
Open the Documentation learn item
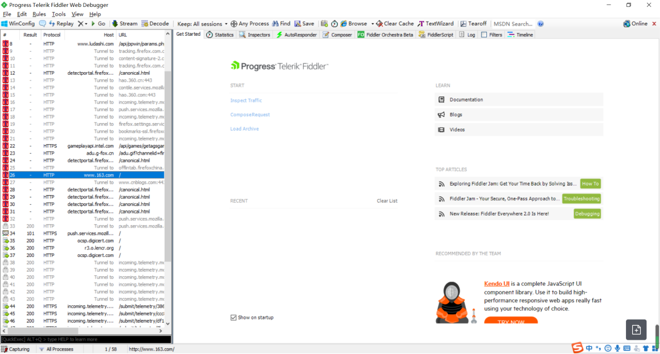point(519,100)
